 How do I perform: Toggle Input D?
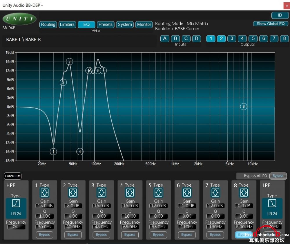(196, 39)
